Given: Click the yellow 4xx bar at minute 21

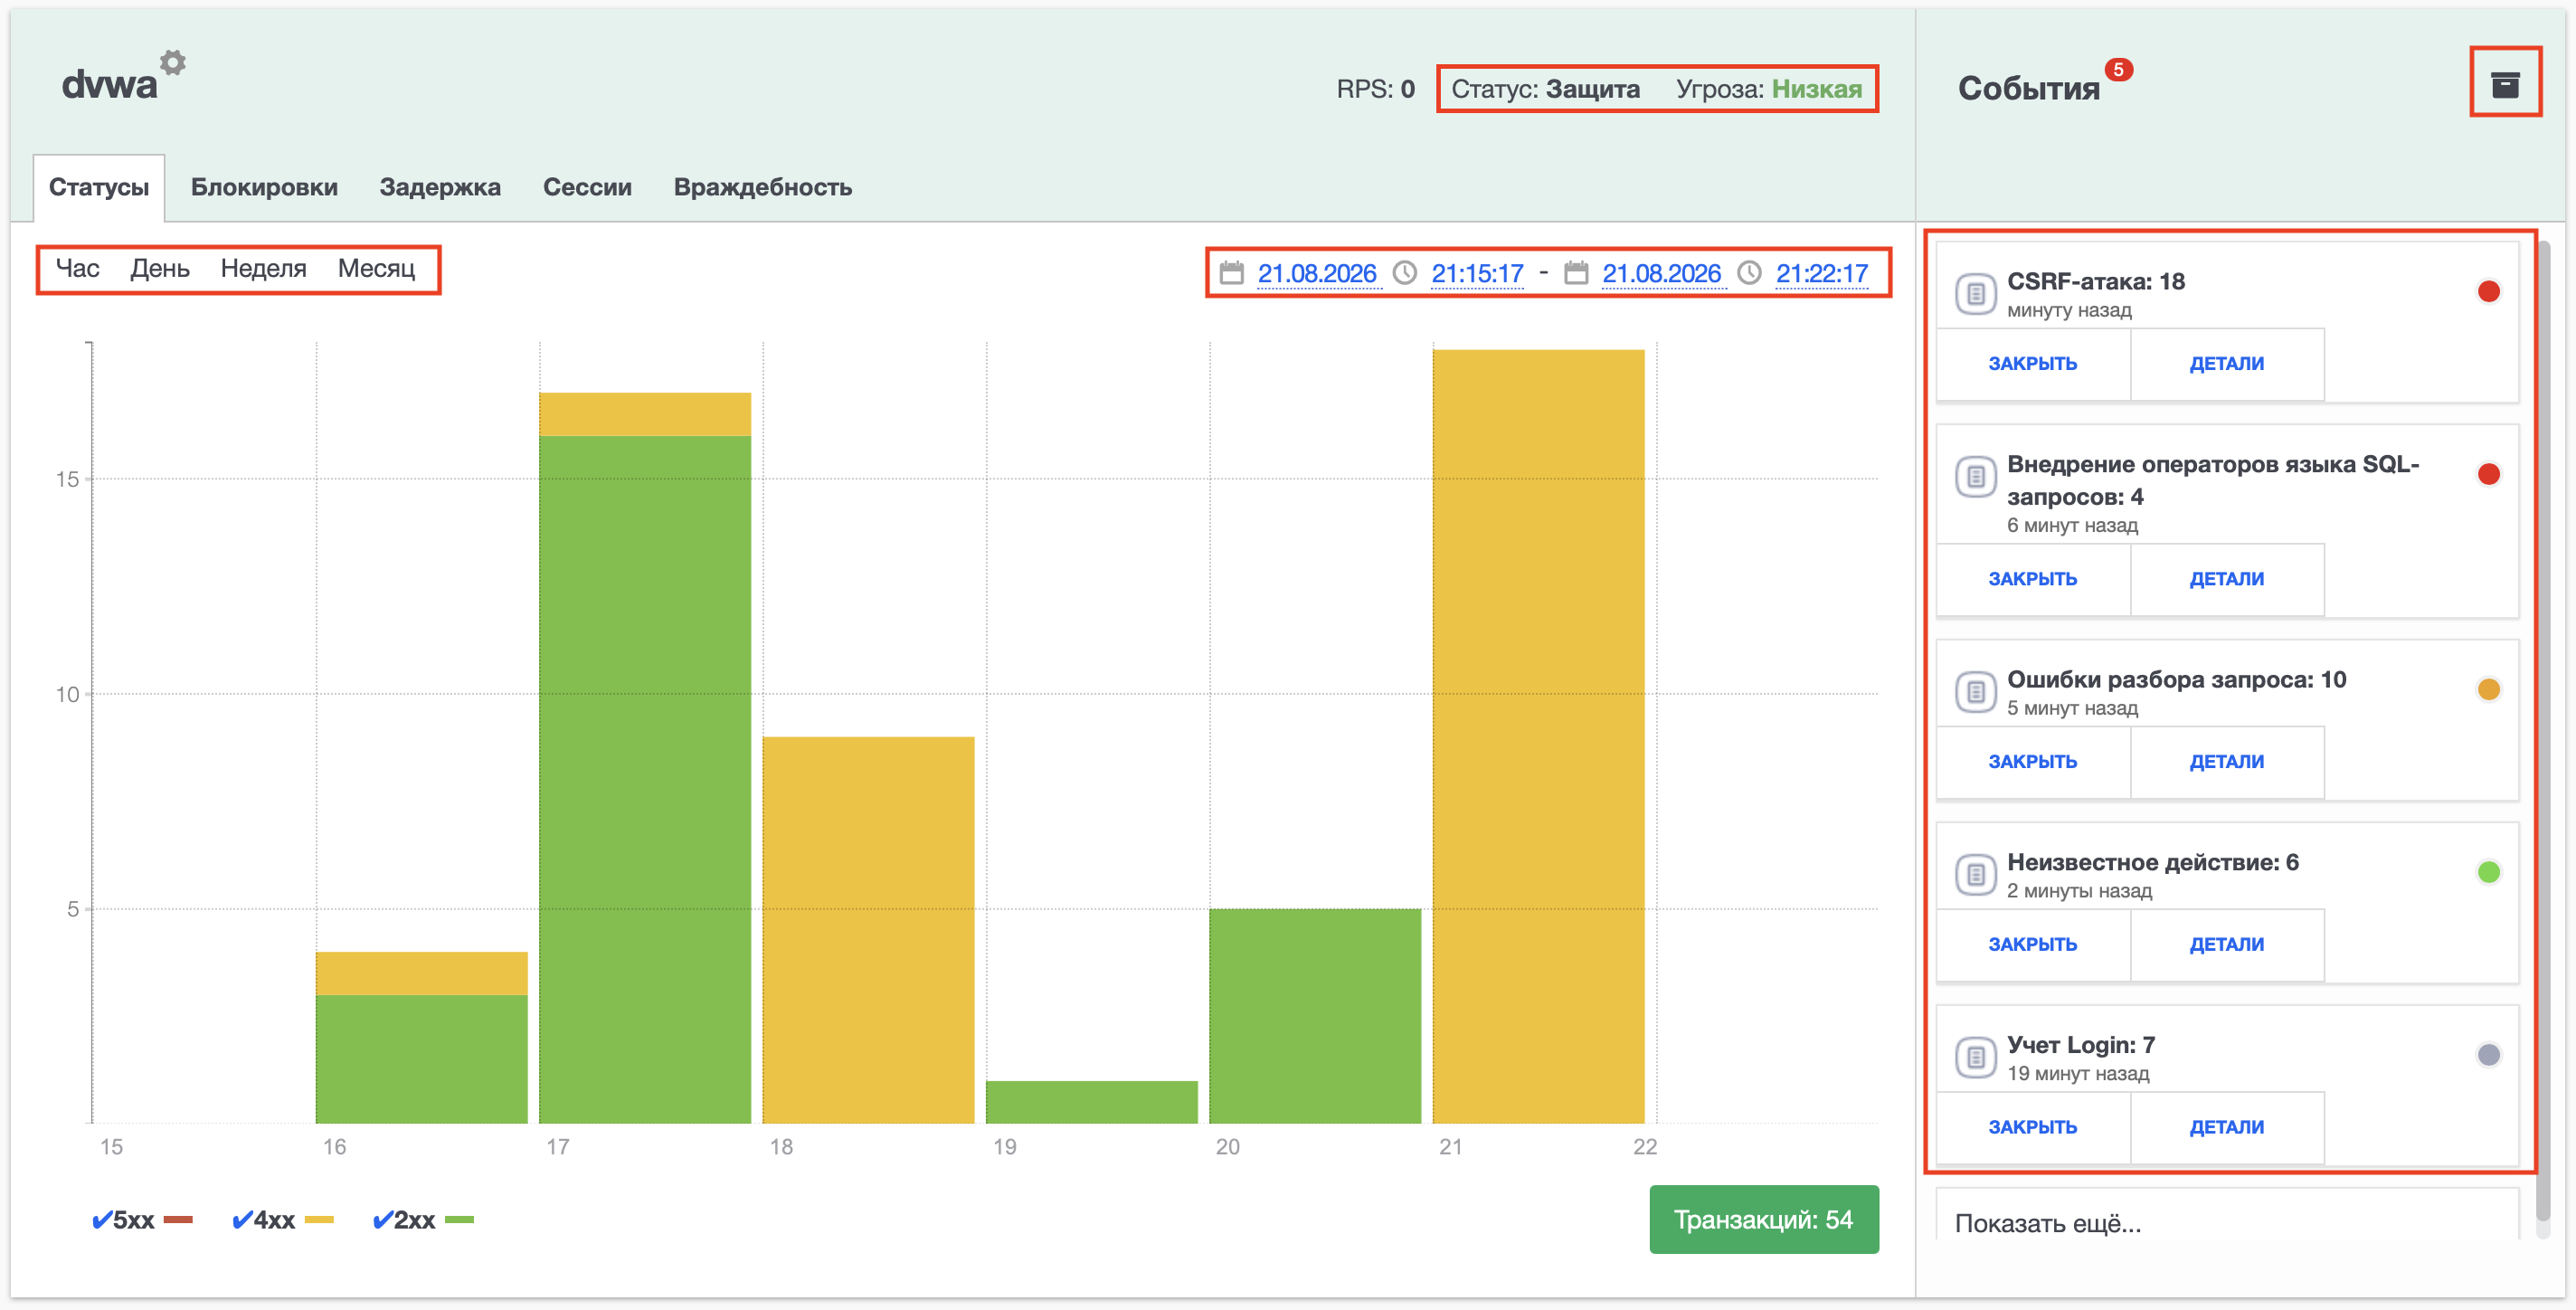Looking at the screenshot, I should pyautogui.click(x=1538, y=736).
